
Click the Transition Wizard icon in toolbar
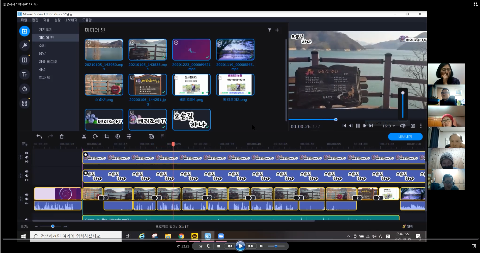[151, 136]
